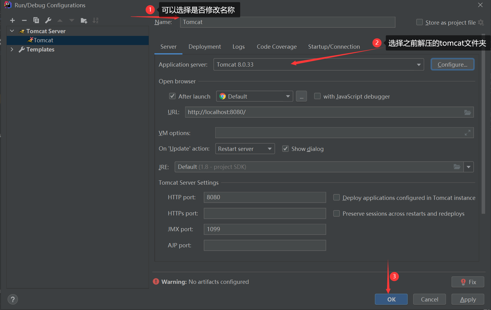Image resolution: width=491 pixels, height=310 pixels.
Task: Browse for JRE folder icon
Action: click(457, 167)
